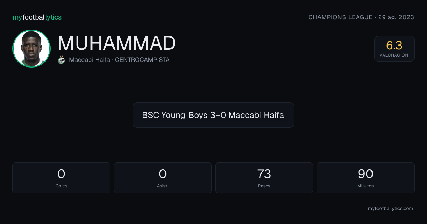Screen dimensions: 427x224
Task: Select the Asist. stat card
Action: [163, 178]
